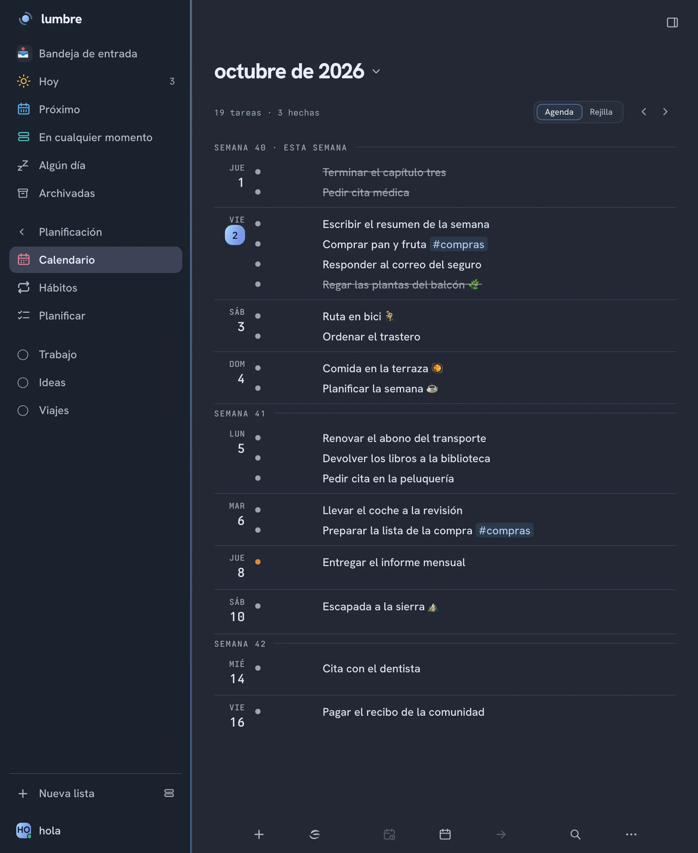Click the plus icon in bottom toolbar
The width and height of the screenshot is (698, 853).
click(259, 834)
